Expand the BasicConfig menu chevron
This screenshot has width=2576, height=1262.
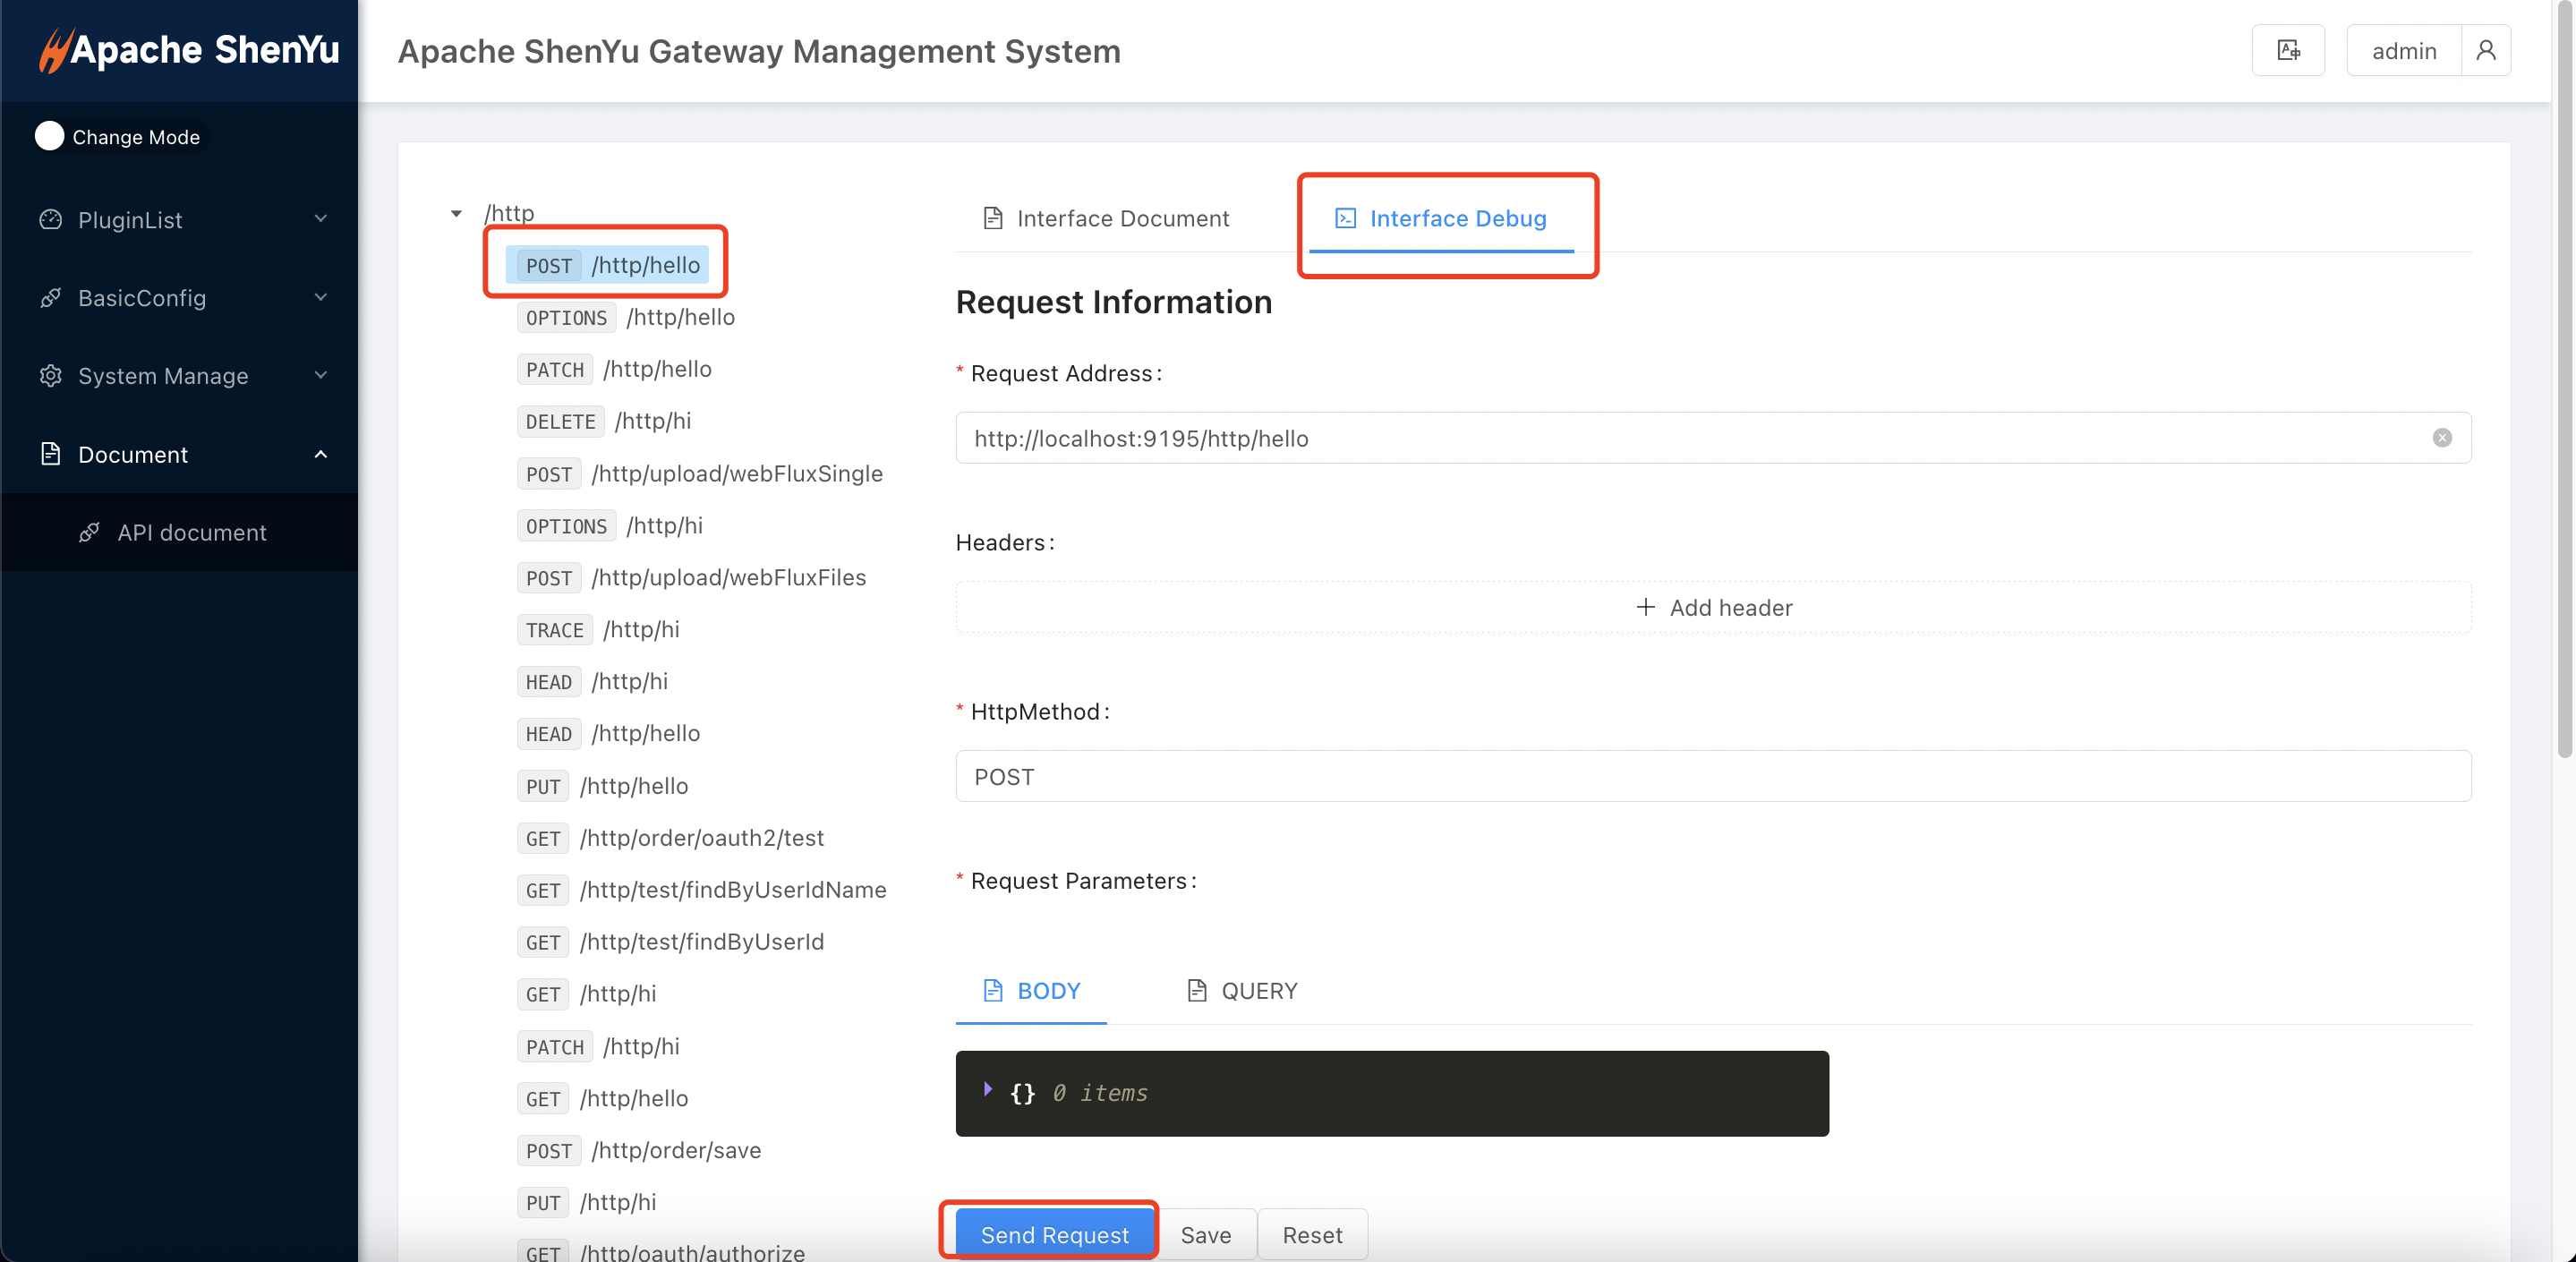point(320,298)
